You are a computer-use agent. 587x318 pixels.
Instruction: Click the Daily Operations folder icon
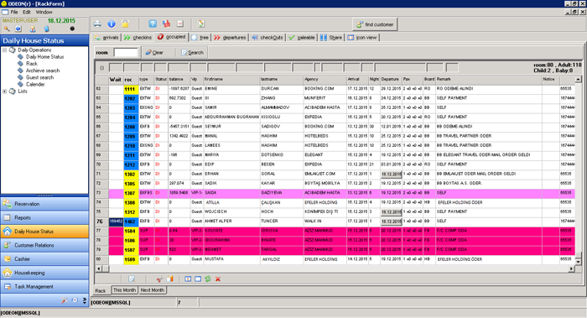pyautogui.click(x=13, y=50)
